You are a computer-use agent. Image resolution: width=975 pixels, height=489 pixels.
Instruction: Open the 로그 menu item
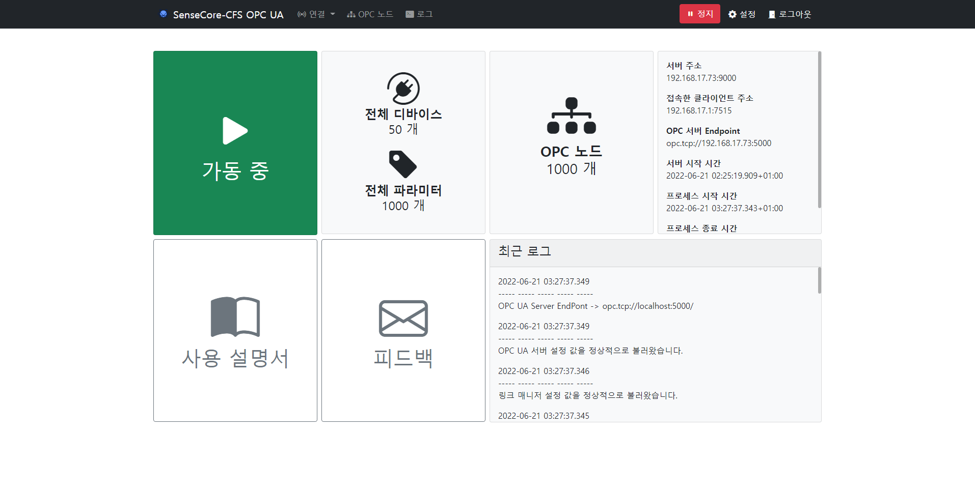click(419, 14)
